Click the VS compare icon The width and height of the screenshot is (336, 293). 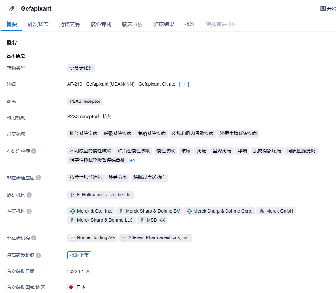click(x=323, y=9)
